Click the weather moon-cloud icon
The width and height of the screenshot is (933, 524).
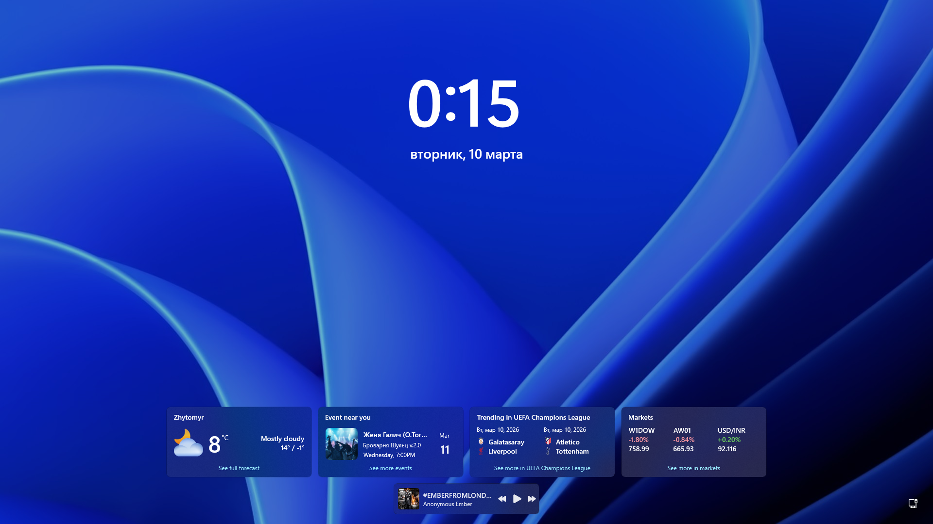tap(188, 443)
